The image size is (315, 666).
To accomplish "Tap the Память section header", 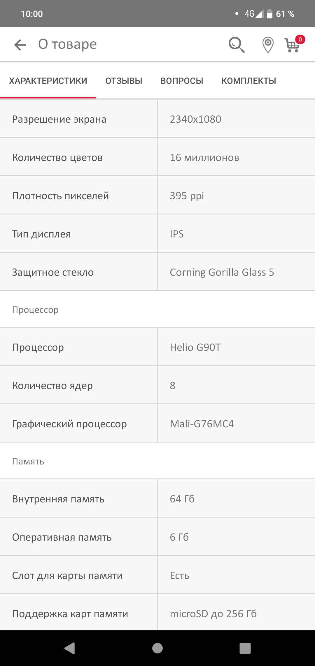I will [28, 461].
